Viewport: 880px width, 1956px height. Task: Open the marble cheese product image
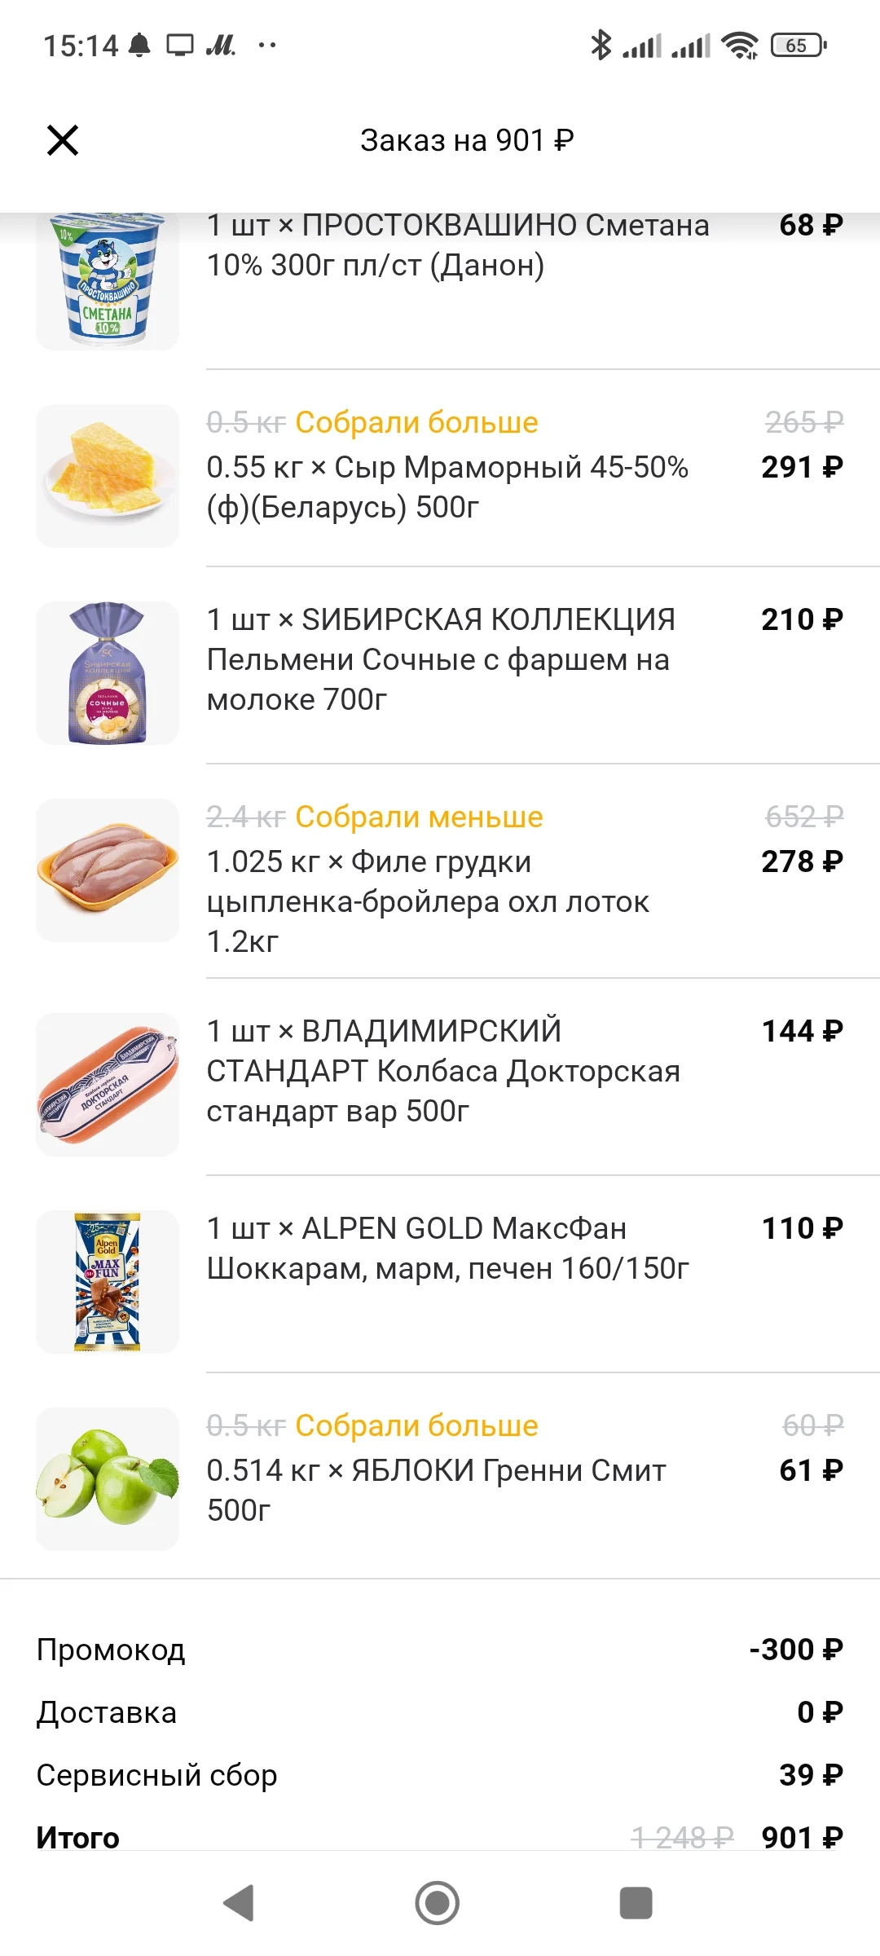pos(108,476)
